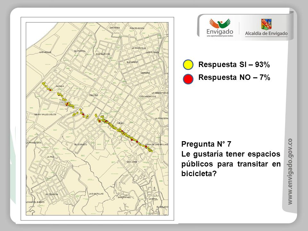Click the LAS ANTILLAS map label
Image resolution: width=308 pixels, height=231 pixels.
coord(96,194)
